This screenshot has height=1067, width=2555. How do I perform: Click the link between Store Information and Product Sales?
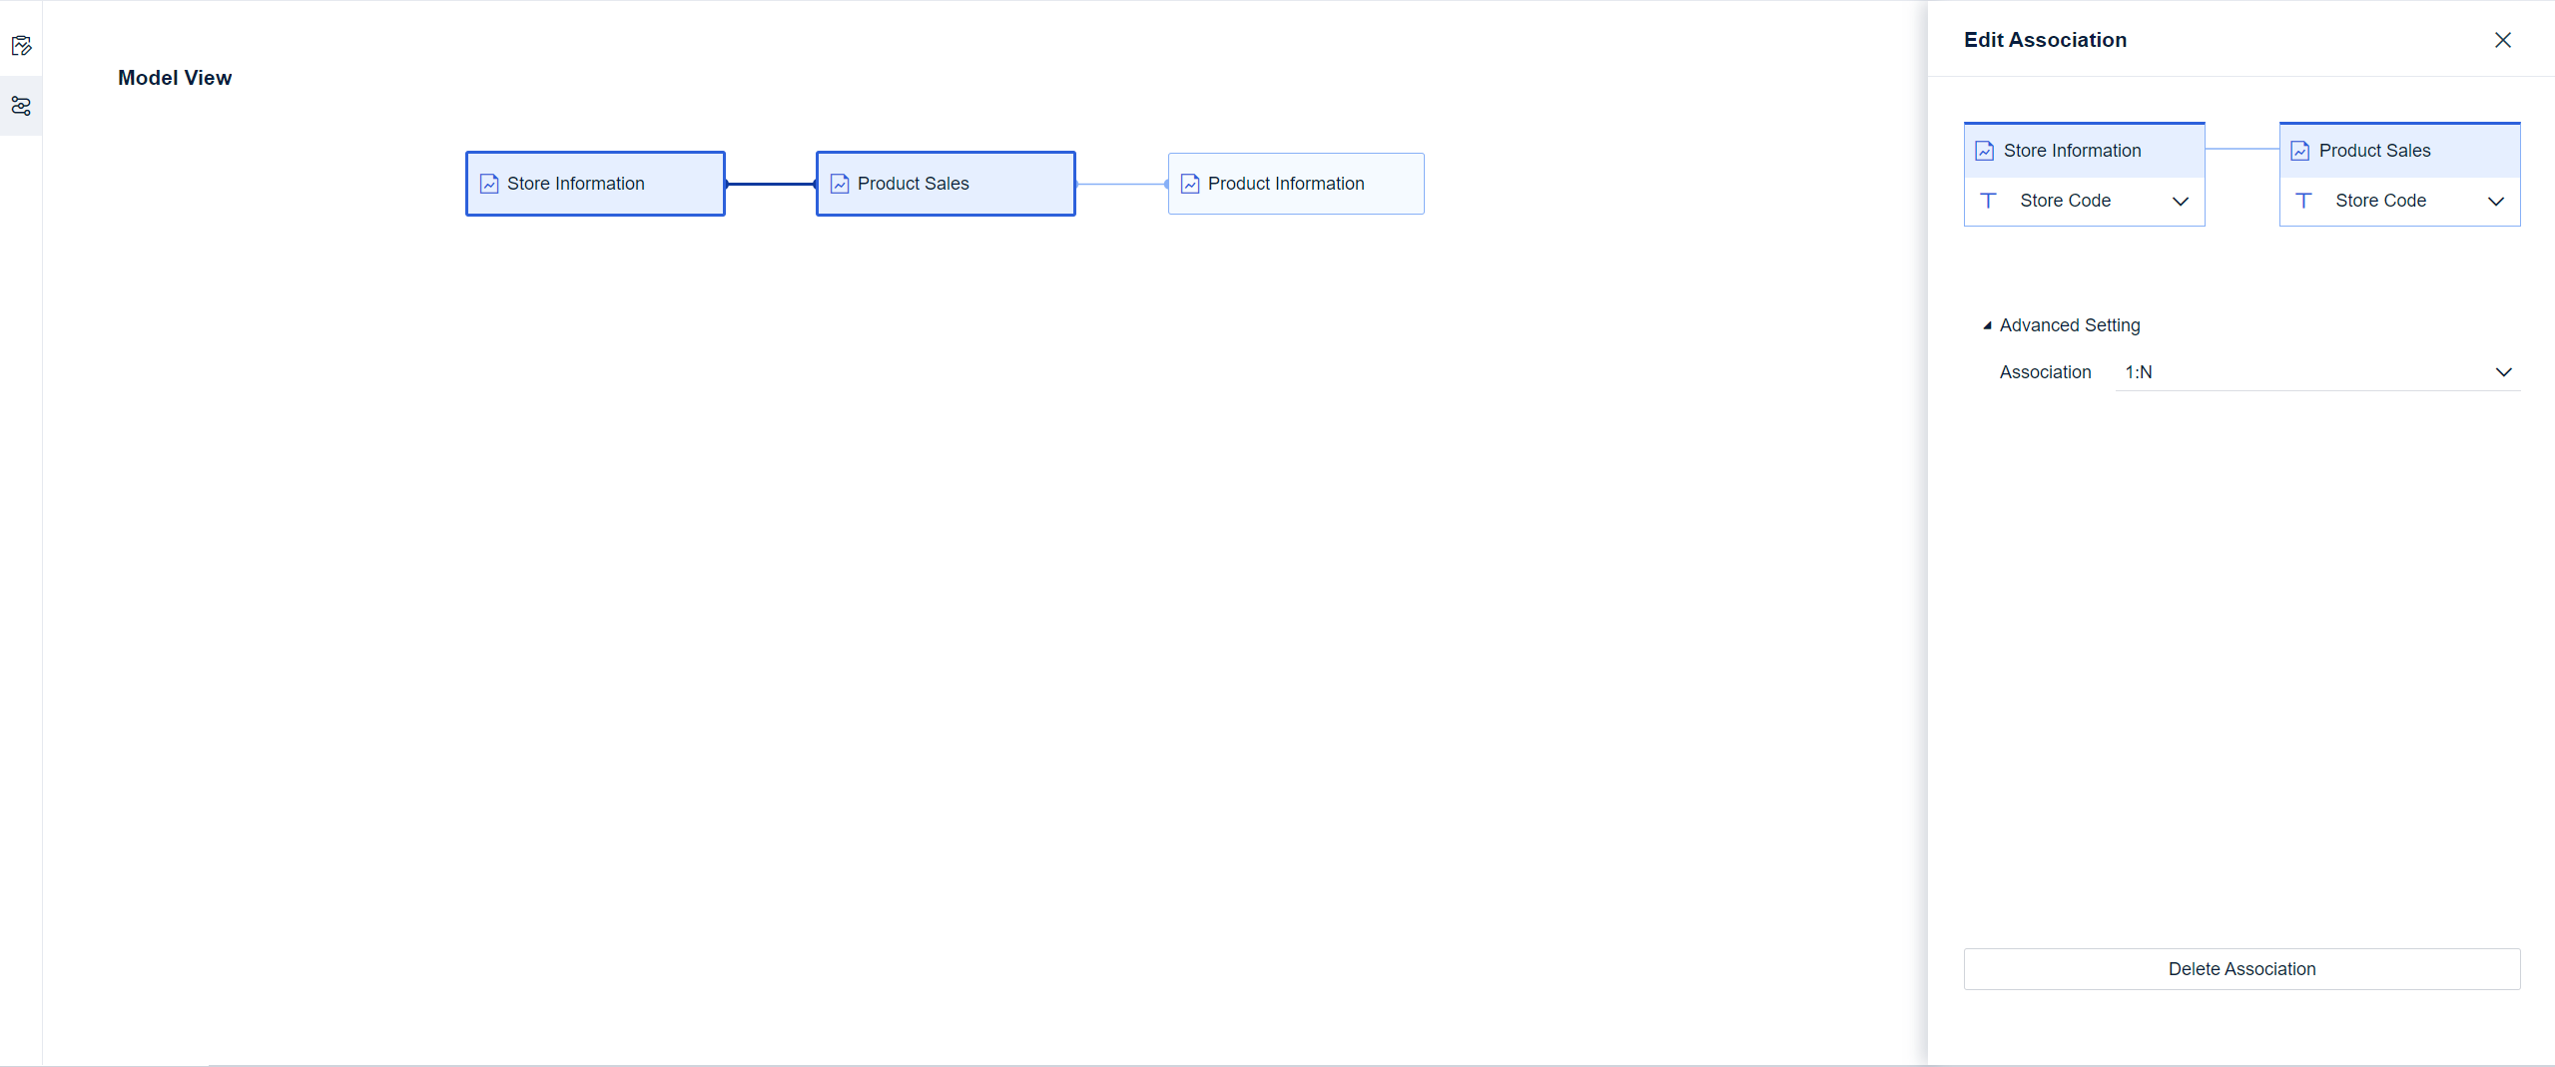771,184
